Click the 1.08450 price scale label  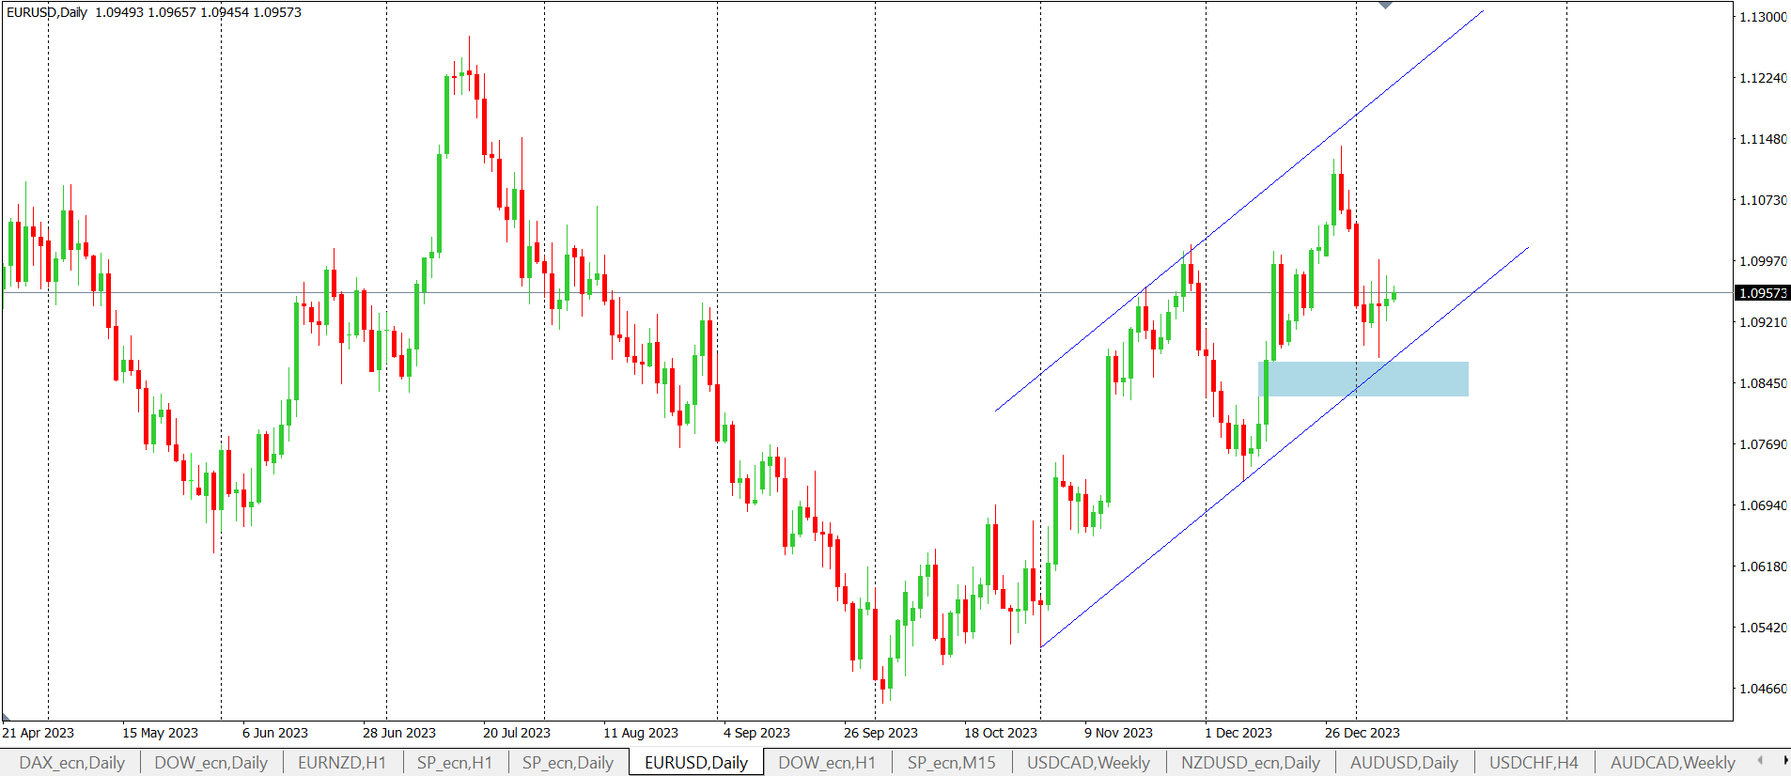[x=1763, y=383]
